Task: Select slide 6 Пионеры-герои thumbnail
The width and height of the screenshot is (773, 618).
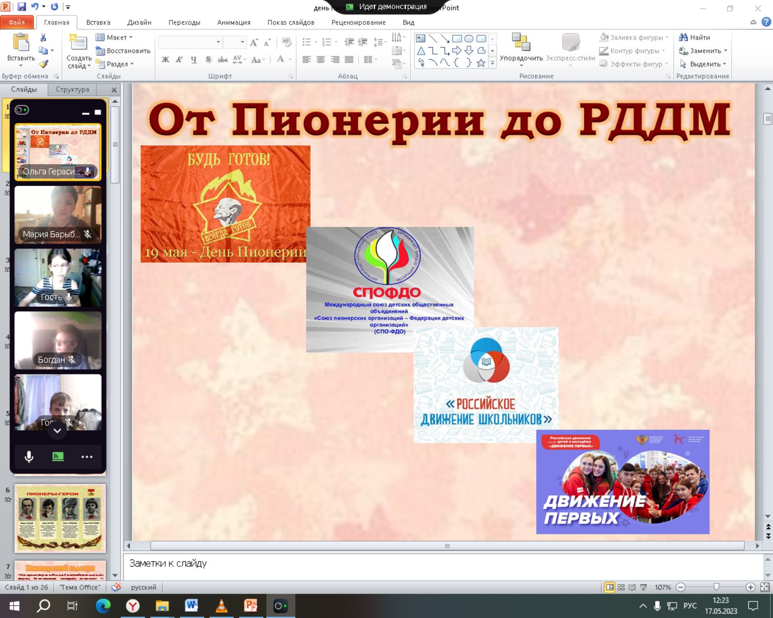Action: 60,518
